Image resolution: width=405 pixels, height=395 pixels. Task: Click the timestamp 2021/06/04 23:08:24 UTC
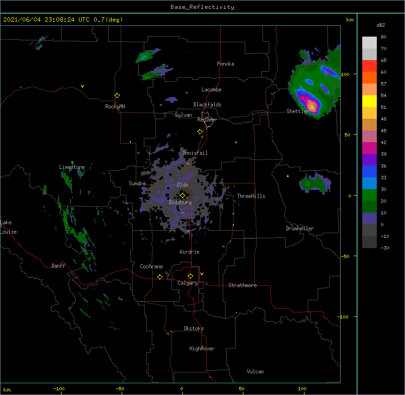pos(46,20)
